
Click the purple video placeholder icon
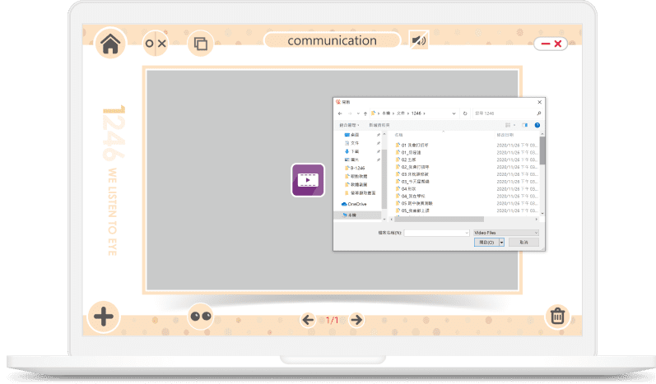(308, 180)
